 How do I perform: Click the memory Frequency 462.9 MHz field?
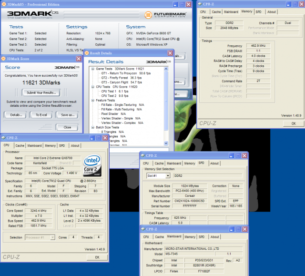258,46
